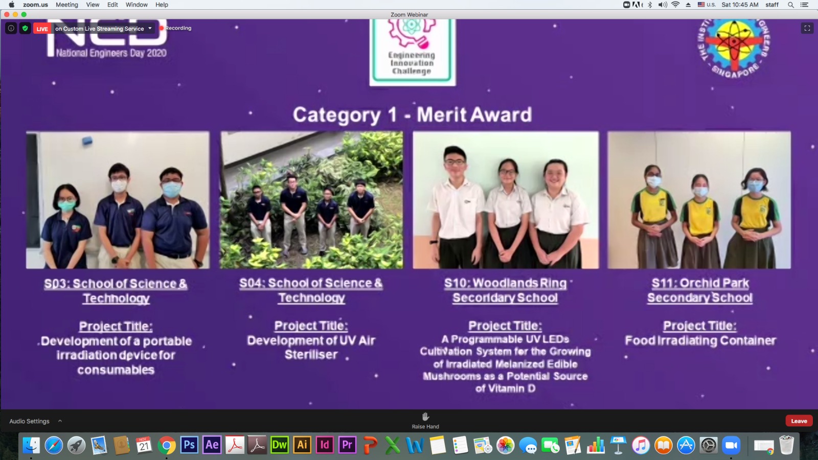Click the Sat 10:45 AM clock
Viewport: 818px width, 460px height.
[x=740, y=5]
